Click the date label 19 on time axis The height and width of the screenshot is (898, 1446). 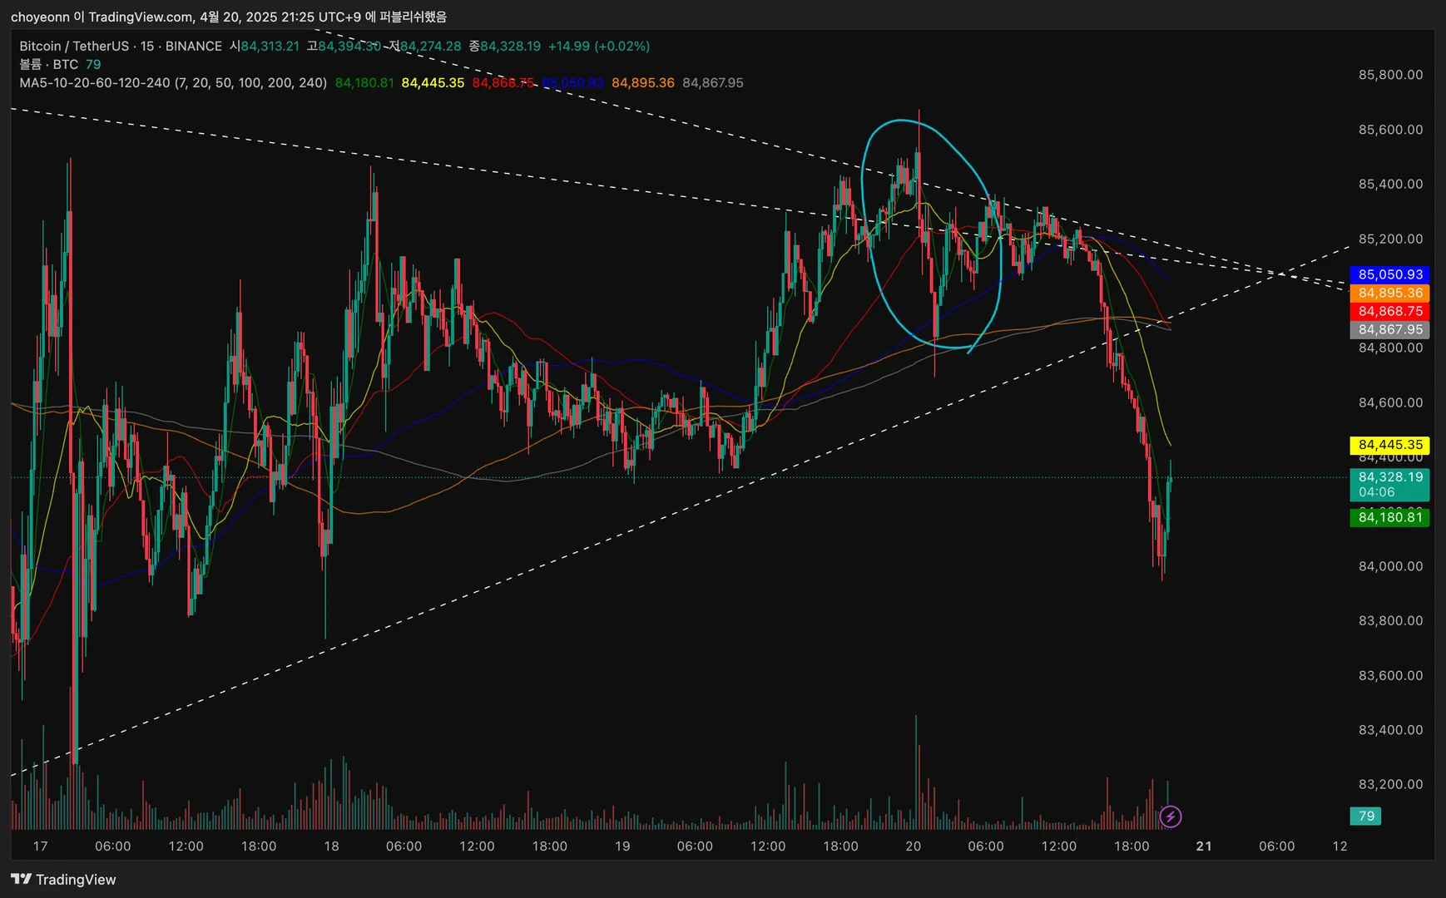(x=622, y=846)
